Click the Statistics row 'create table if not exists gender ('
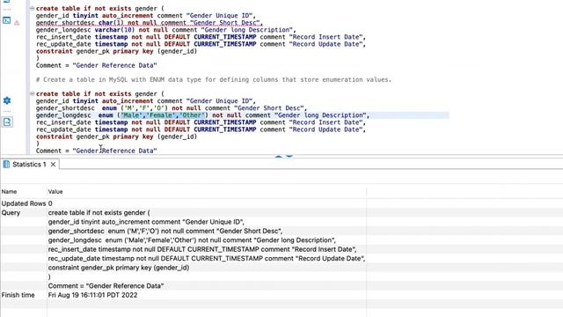This screenshot has width=563, height=317. coord(99,213)
